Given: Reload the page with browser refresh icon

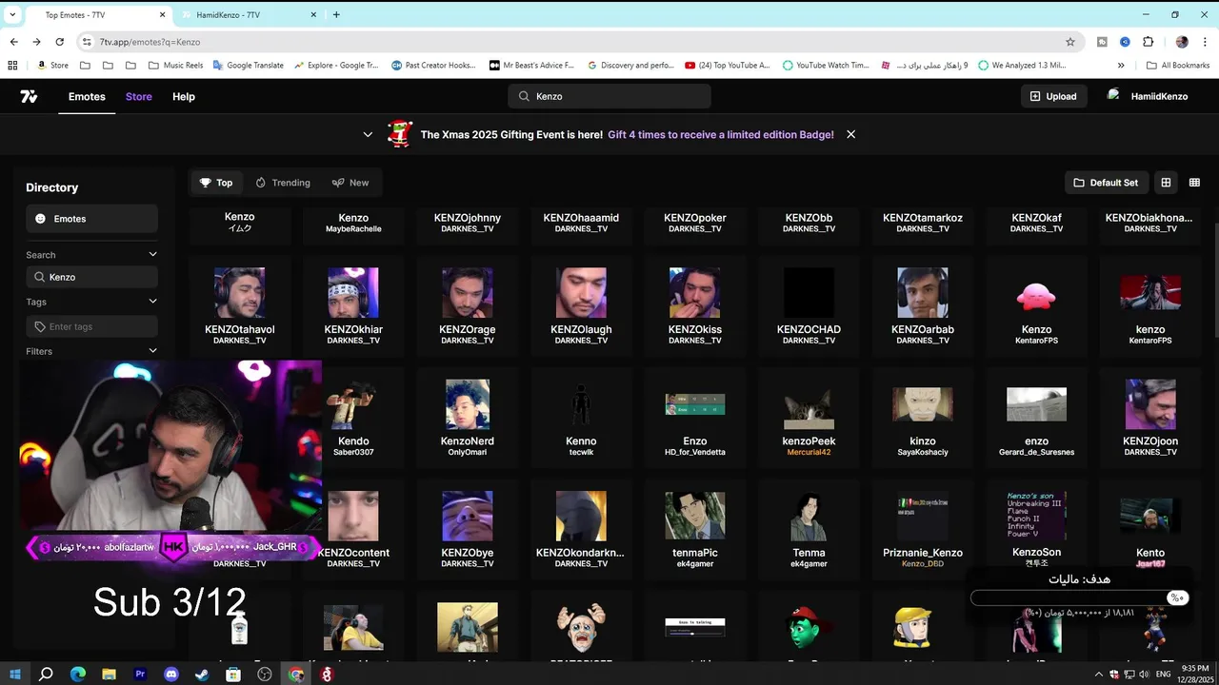Looking at the screenshot, I should (59, 42).
